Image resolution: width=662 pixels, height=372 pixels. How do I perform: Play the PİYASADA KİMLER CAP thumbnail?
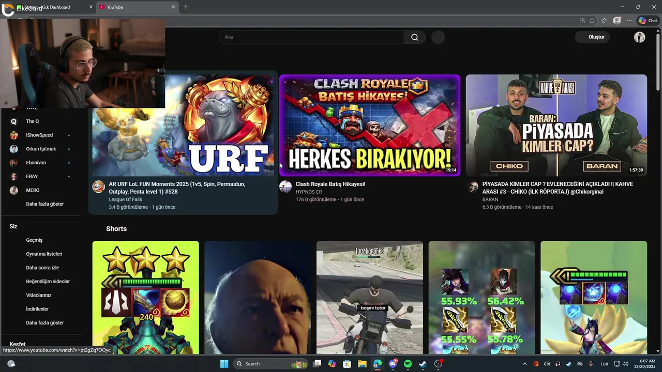(556, 126)
